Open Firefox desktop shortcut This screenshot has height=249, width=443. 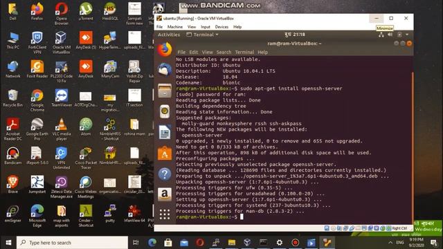click(37, 12)
